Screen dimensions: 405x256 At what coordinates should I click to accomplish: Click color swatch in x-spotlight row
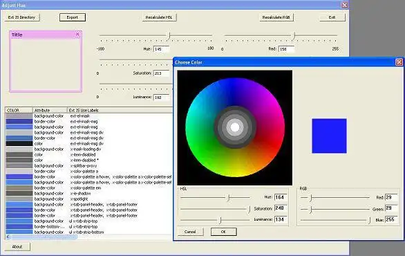coord(19,199)
